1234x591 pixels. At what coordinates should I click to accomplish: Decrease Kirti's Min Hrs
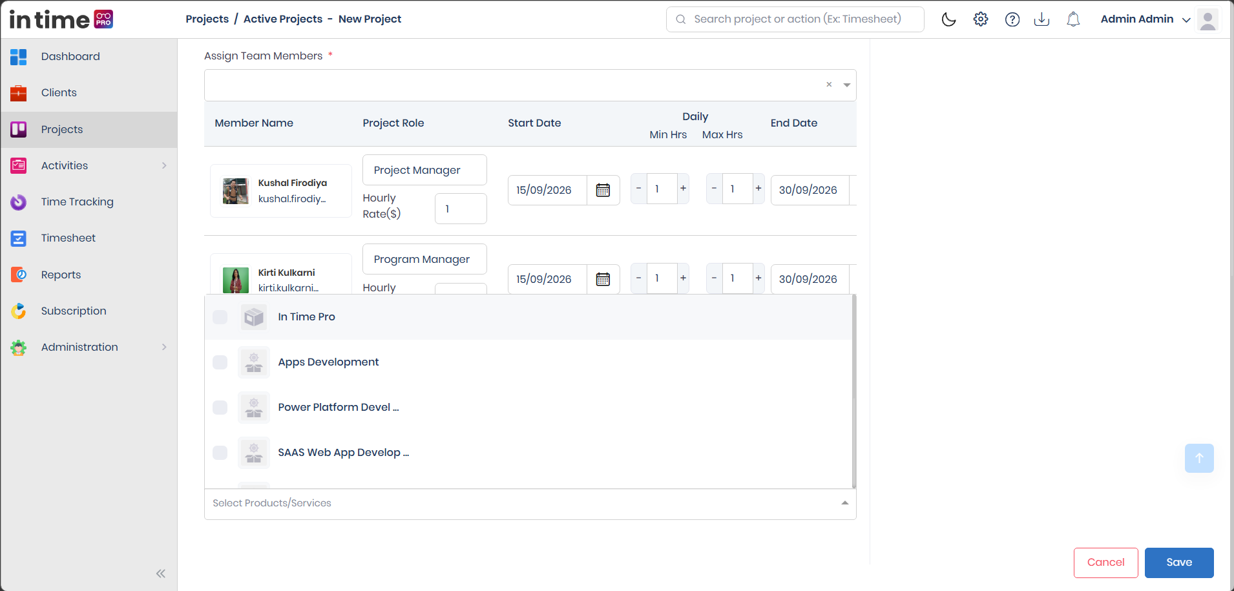tap(638, 278)
